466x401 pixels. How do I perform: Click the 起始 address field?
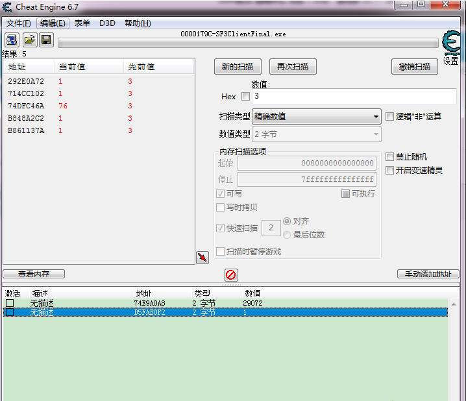tap(307, 163)
